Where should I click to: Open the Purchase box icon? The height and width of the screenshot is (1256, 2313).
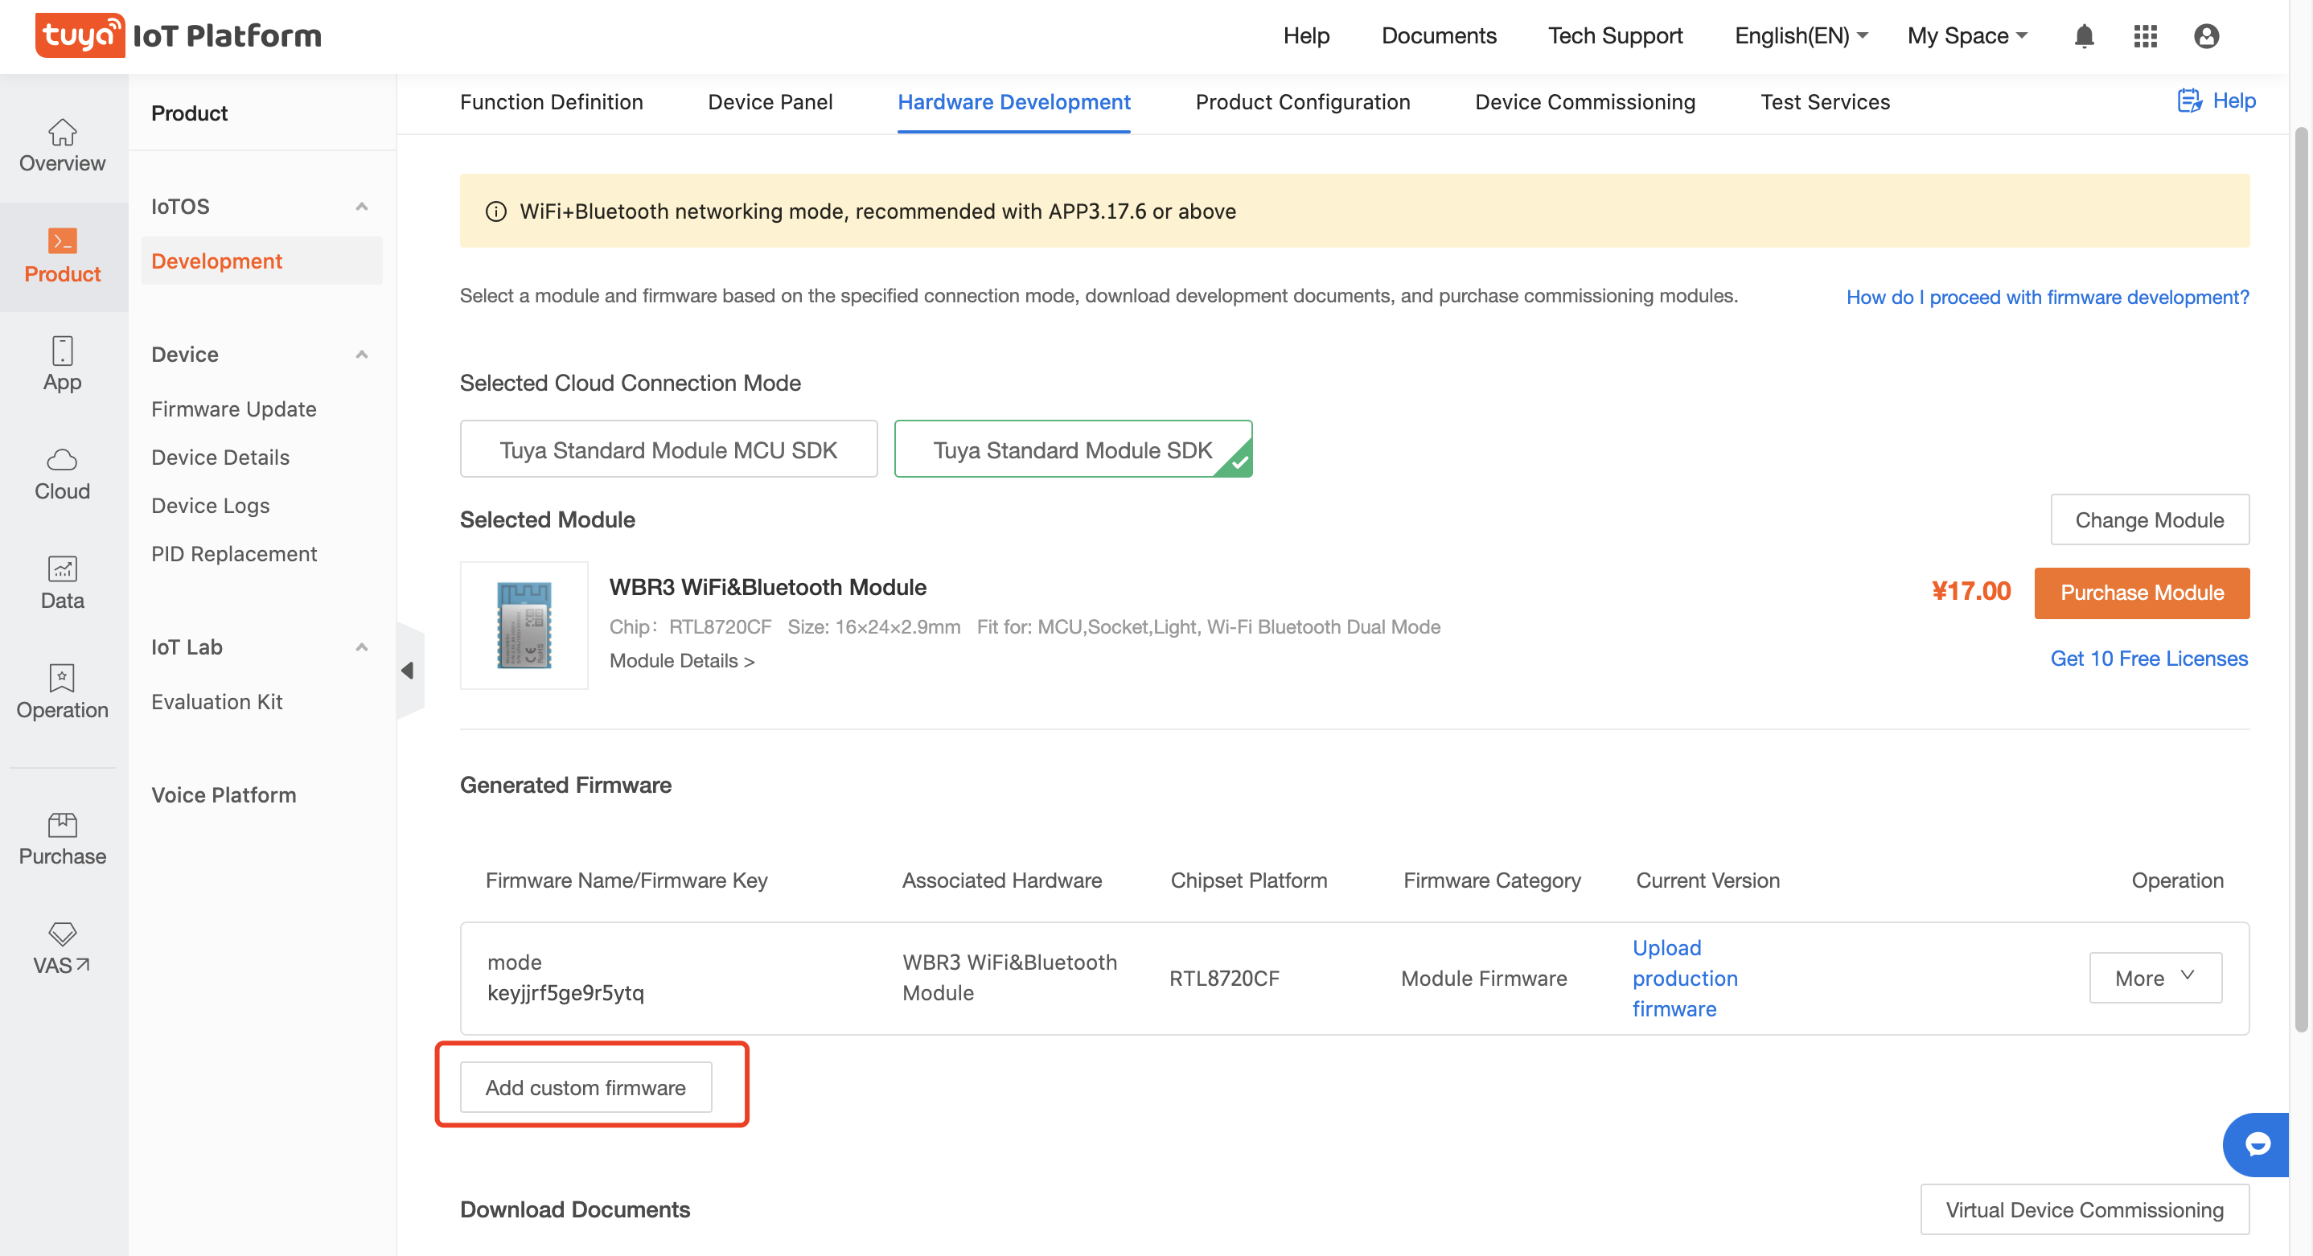62,824
